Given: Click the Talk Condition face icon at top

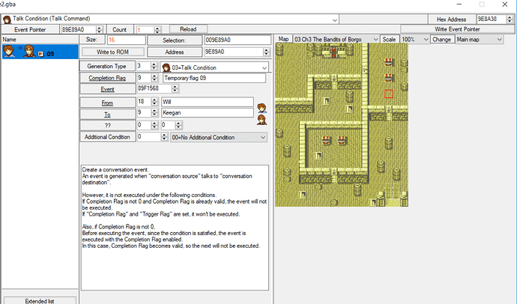Looking at the screenshot, I should [x=7, y=19].
